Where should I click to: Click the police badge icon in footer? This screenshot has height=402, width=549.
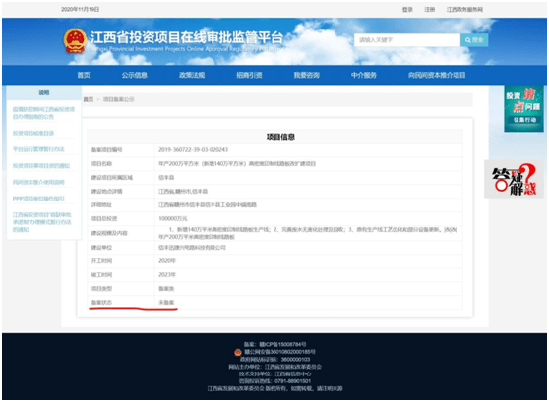pyautogui.click(x=238, y=352)
